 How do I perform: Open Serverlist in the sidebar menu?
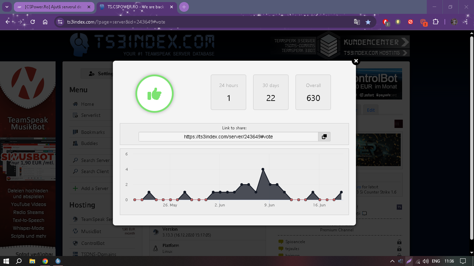click(x=91, y=115)
